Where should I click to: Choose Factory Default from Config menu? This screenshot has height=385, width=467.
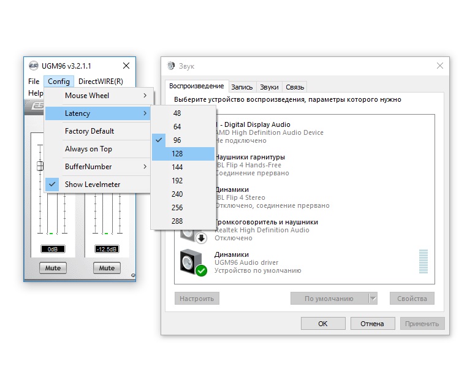click(x=97, y=131)
